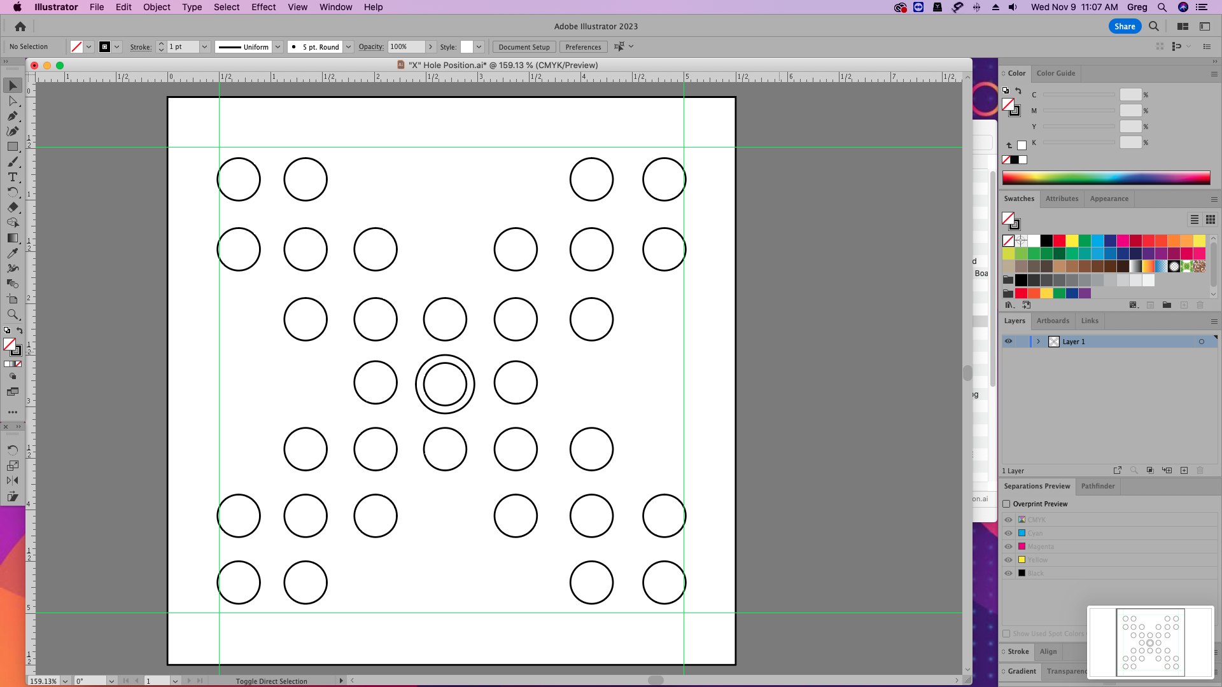Open the variable width profile dropdown
This screenshot has height=687, width=1222.
[278, 46]
